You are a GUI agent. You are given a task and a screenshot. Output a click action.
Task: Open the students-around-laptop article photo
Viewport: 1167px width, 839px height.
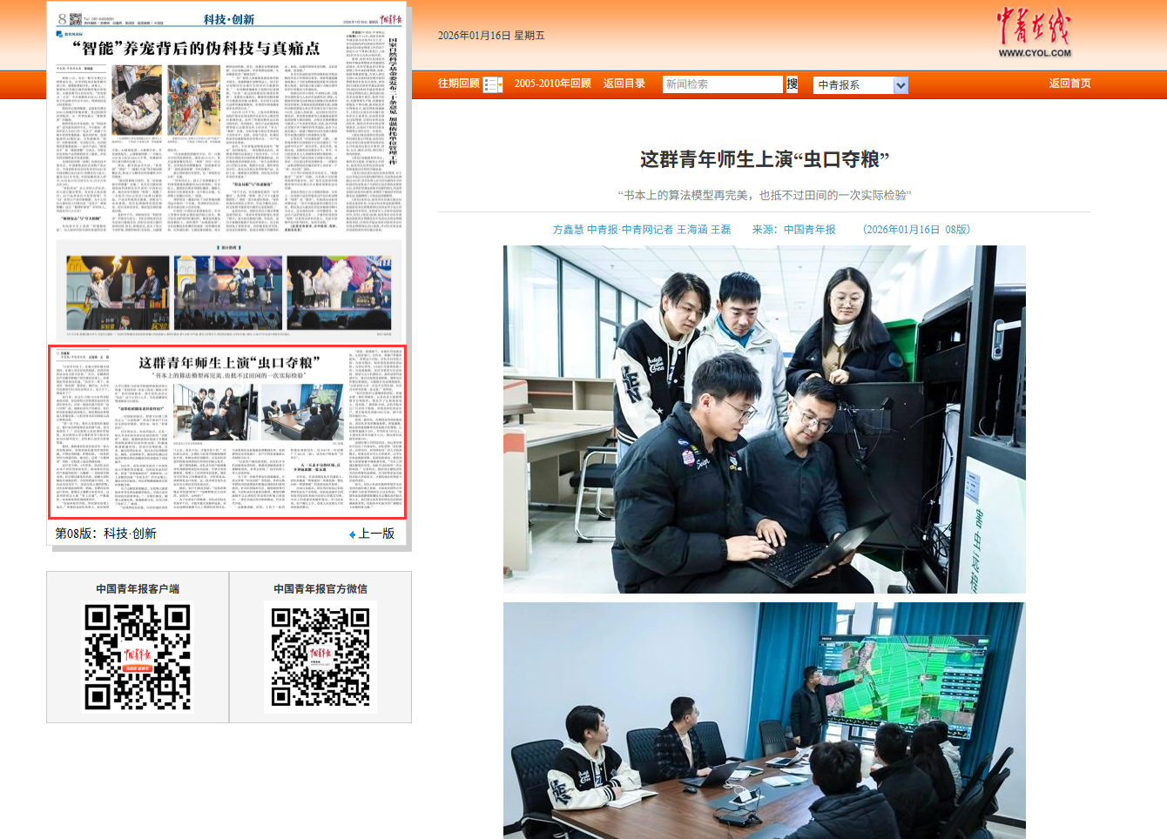pyautogui.click(x=764, y=419)
